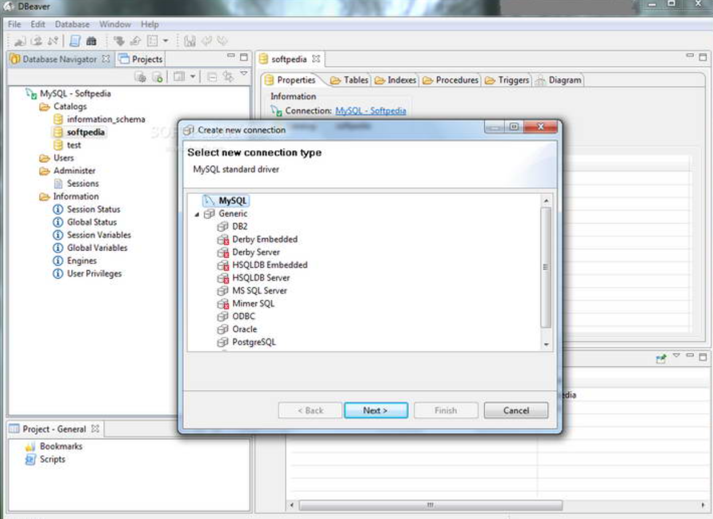Click the Generic driver group icon
713x519 pixels.
pos(209,213)
